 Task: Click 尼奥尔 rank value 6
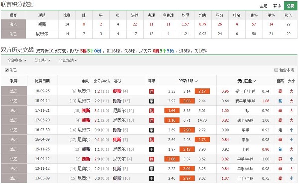click(237, 34)
